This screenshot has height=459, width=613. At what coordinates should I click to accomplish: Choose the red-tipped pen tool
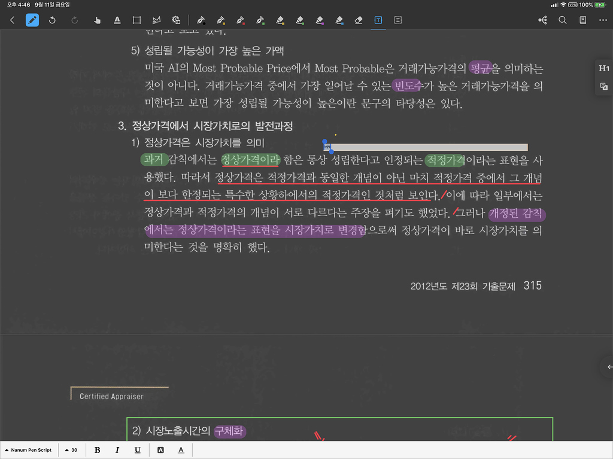pos(240,20)
